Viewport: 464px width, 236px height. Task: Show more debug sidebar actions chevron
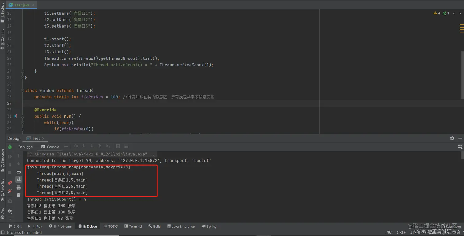(x=10, y=219)
